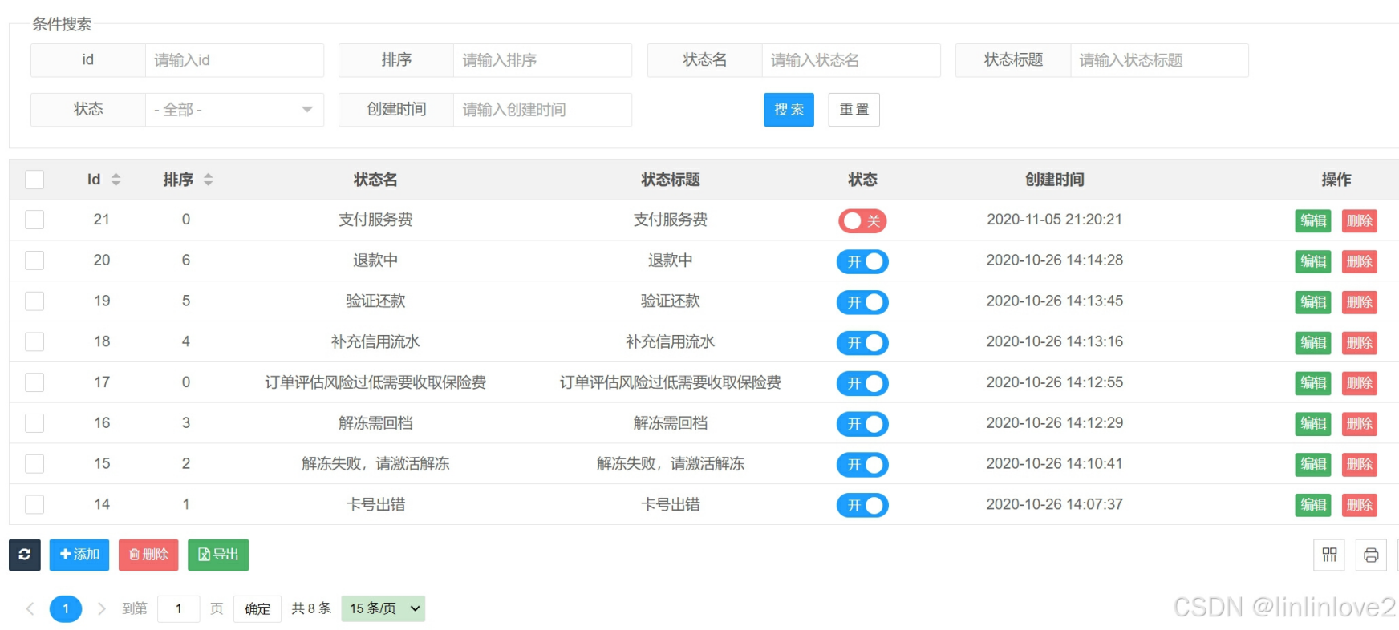
Task: Check the row with id 18
Action: (x=34, y=342)
